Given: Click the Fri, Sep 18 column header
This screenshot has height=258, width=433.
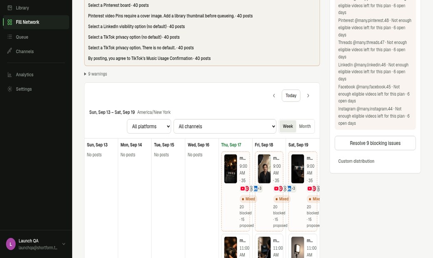Looking at the screenshot, I should pos(264,145).
